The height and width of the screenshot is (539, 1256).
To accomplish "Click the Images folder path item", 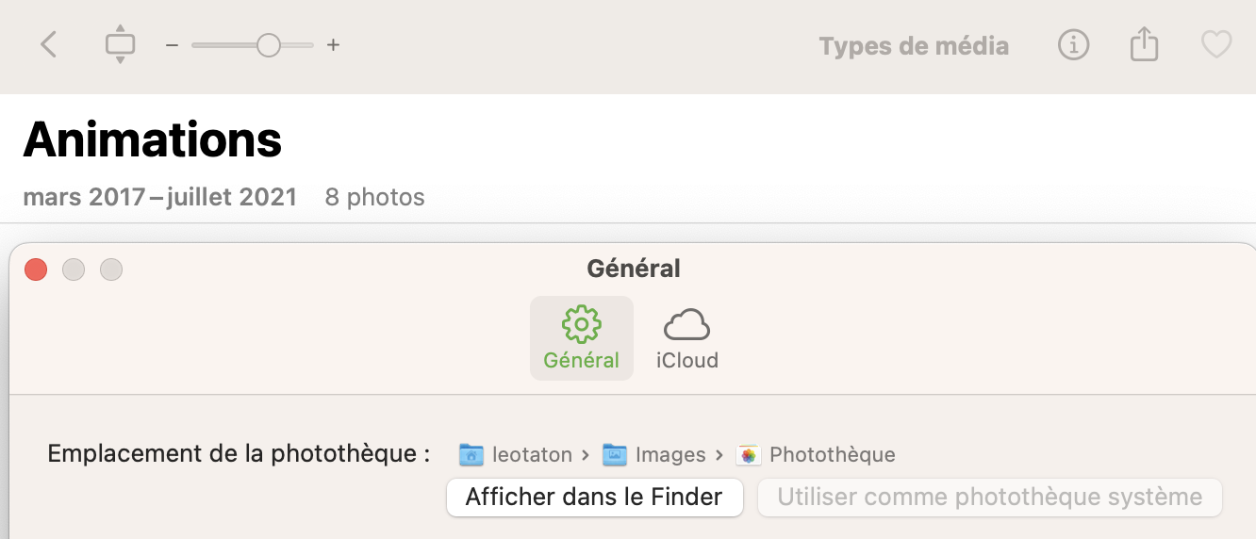I will click(657, 455).
